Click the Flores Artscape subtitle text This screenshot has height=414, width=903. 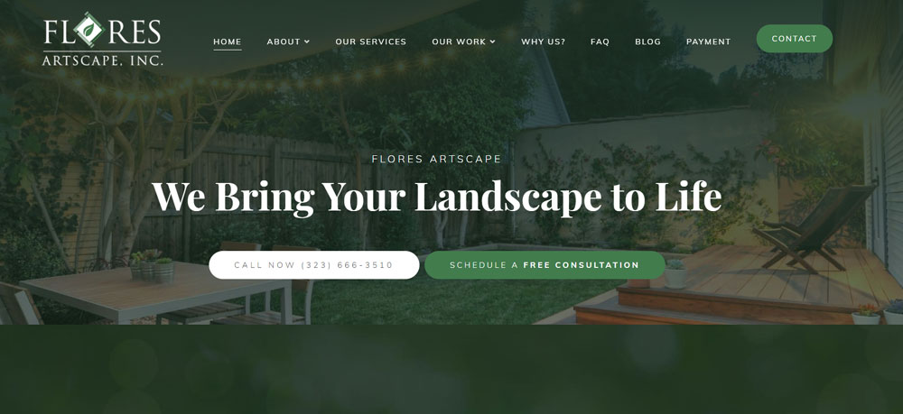pyautogui.click(x=436, y=160)
